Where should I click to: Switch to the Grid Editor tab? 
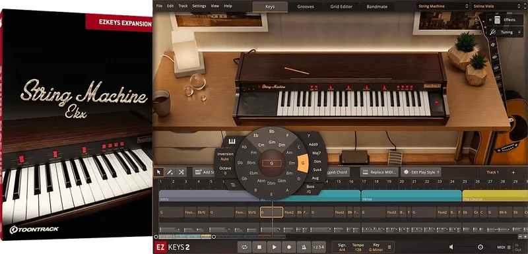(341, 7)
